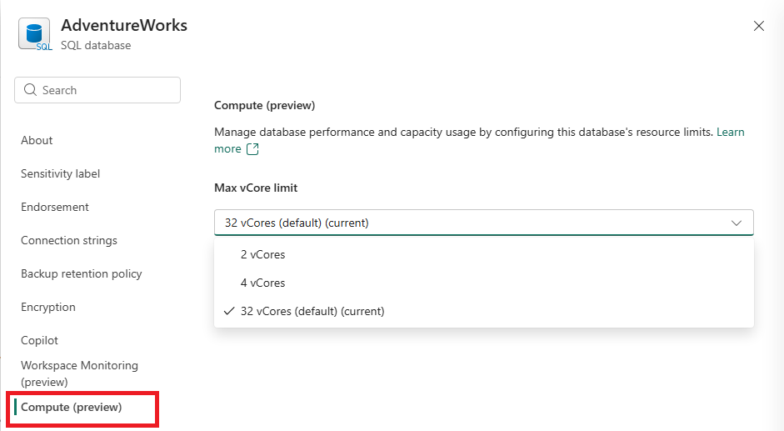Viewport: 784px width, 431px height.
Task: Show Connection strings page
Action: (69, 241)
